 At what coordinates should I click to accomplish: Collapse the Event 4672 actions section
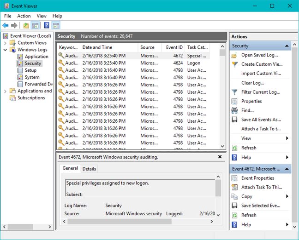click(x=287, y=169)
